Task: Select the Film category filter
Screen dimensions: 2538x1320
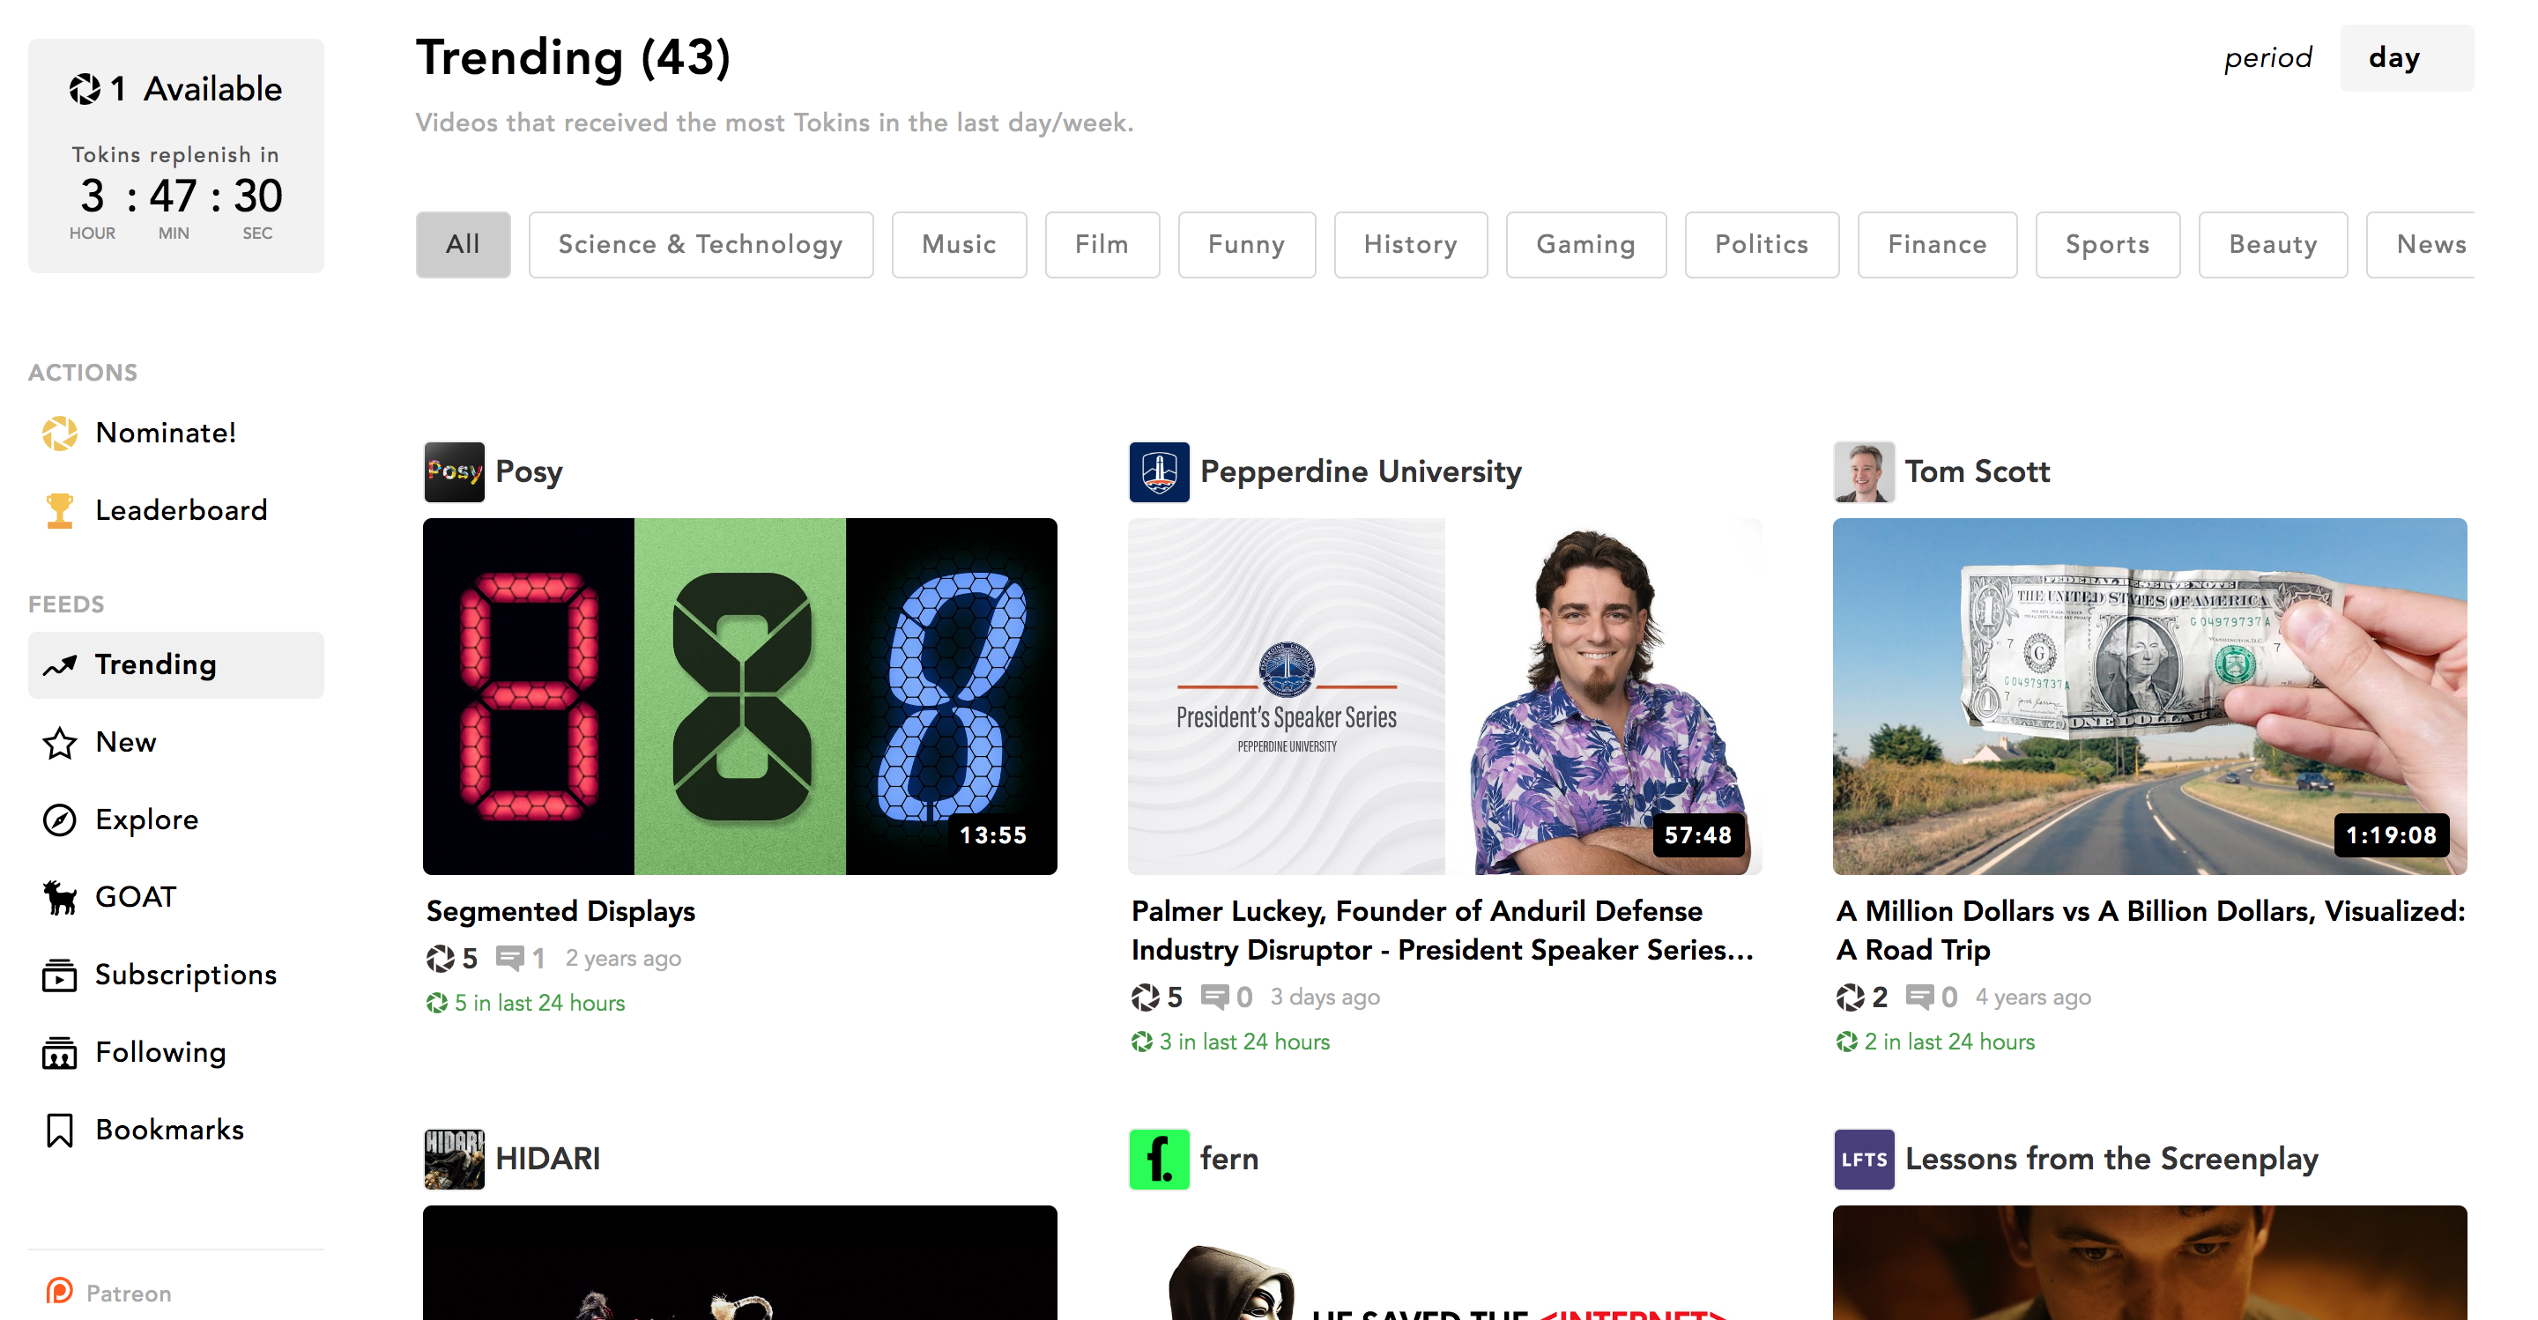Action: tap(1102, 244)
